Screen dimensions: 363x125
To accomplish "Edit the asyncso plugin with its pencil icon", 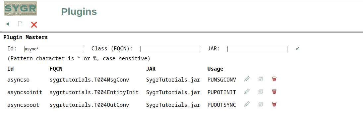I will tap(247, 79).
